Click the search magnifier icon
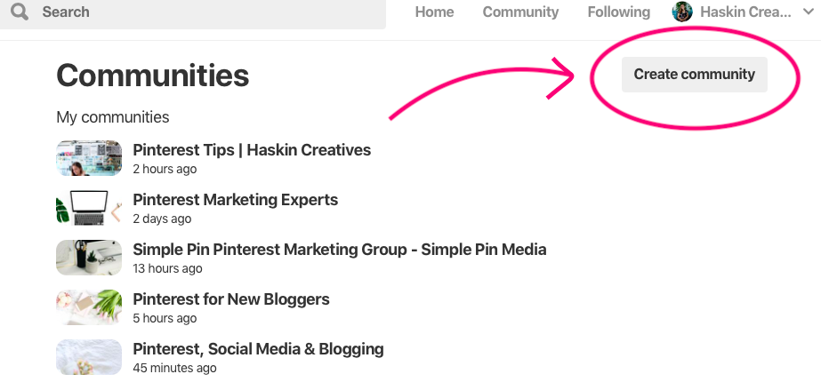821x390 pixels. pos(20,11)
